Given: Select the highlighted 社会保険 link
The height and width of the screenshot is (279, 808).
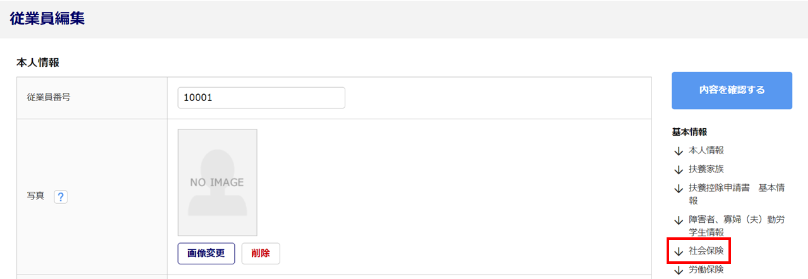Looking at the screenshot, I should pyautogui.click(x=706, y=251).
